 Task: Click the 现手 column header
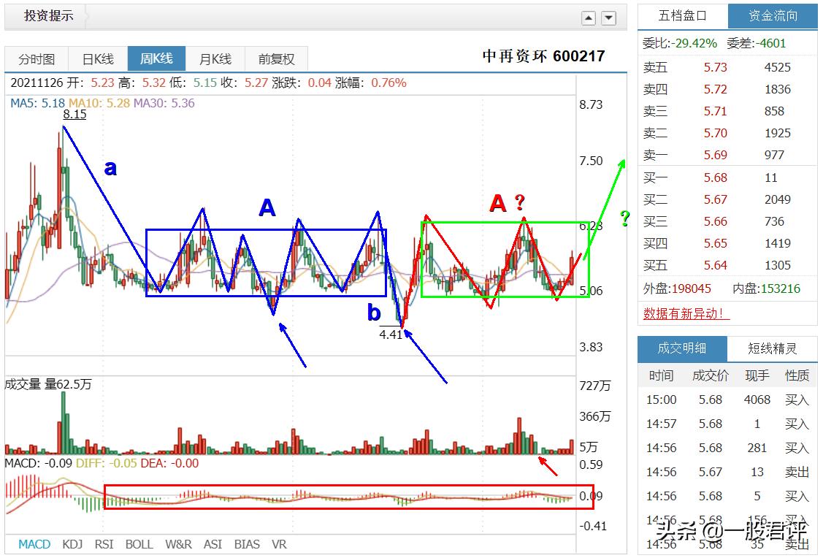coord(757,375)
